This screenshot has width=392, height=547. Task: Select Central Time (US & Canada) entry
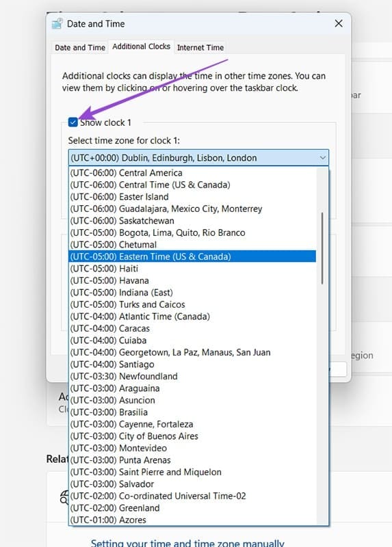pos(192,185)
